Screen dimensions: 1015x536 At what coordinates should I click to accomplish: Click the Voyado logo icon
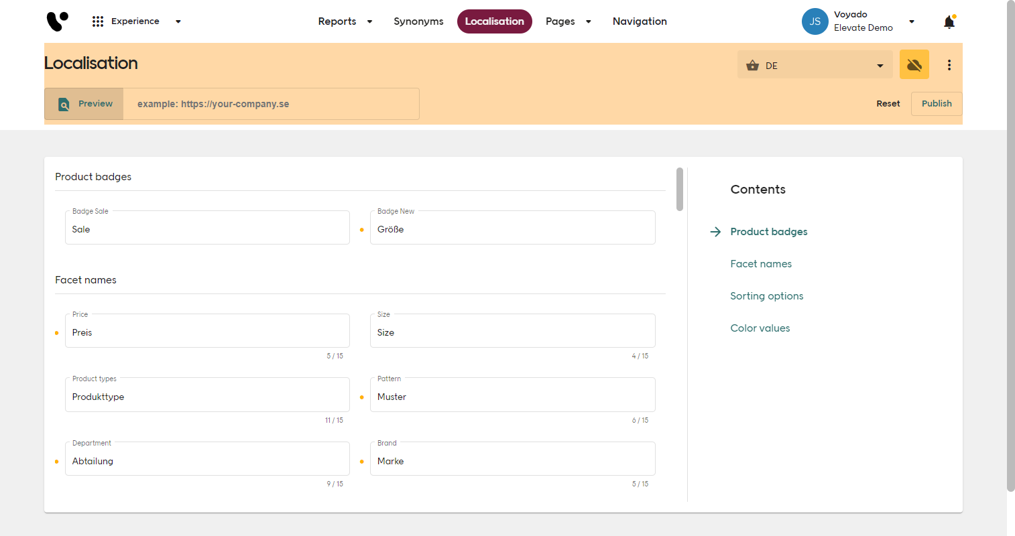point(58,21)
